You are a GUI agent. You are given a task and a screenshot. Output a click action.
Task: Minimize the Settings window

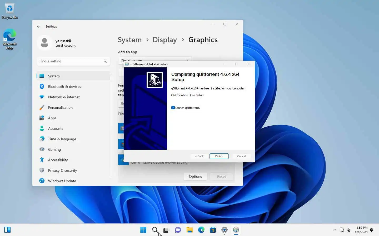(213, 24)
